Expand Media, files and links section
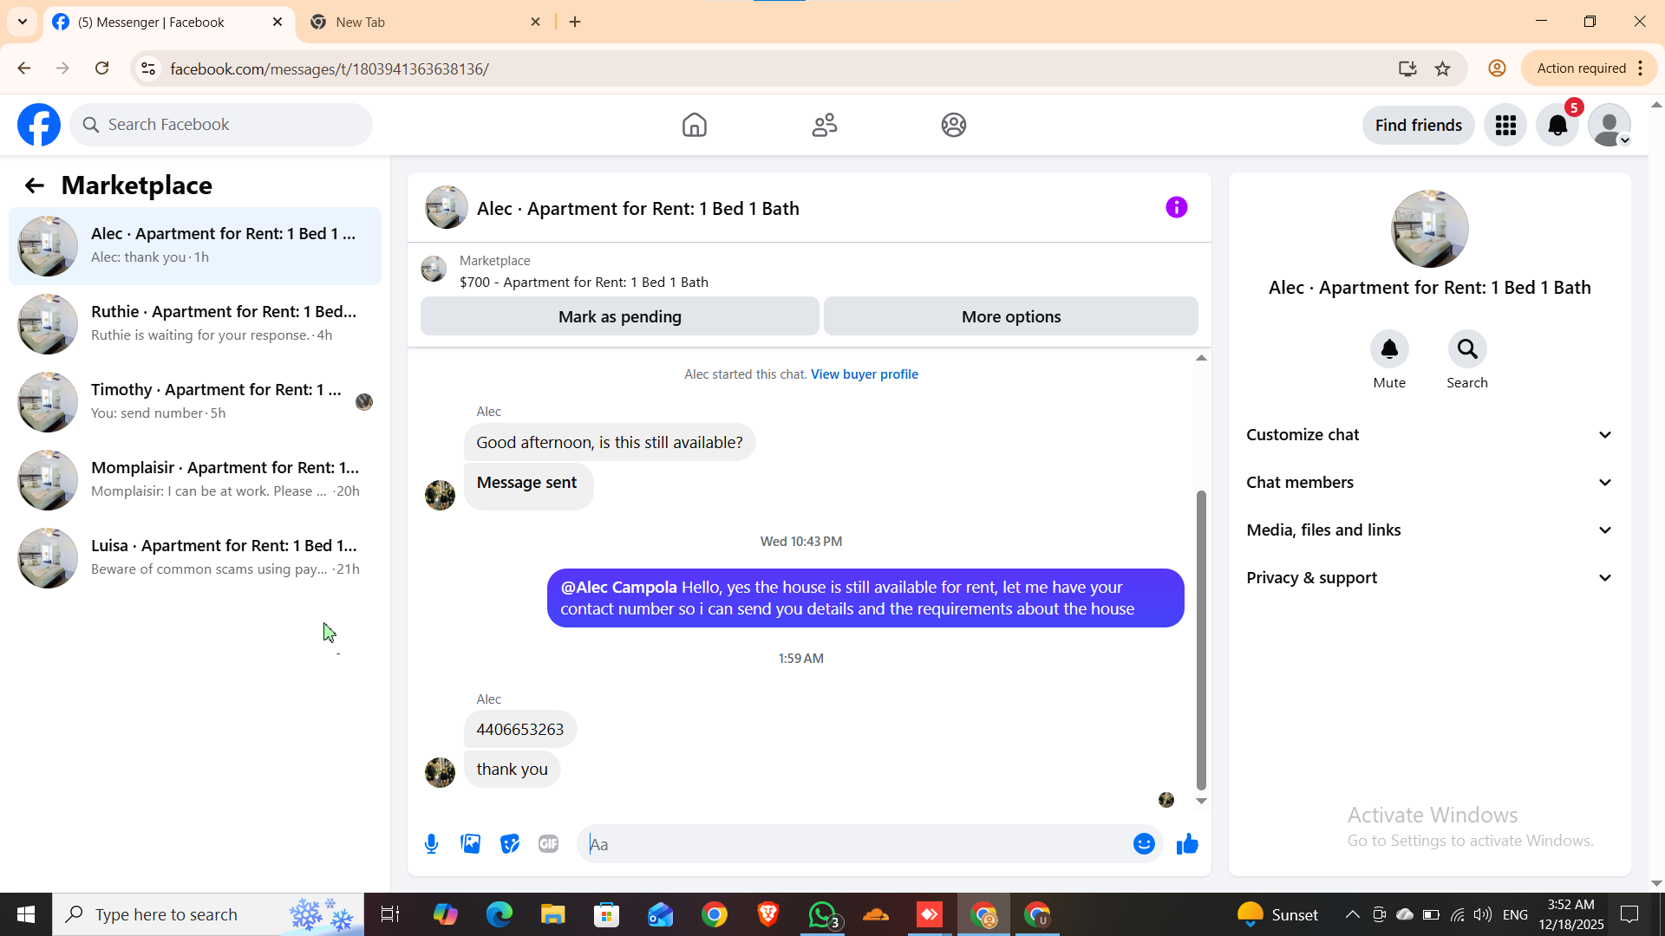This screenshot has height=936, width=1665. [1429, 530]
